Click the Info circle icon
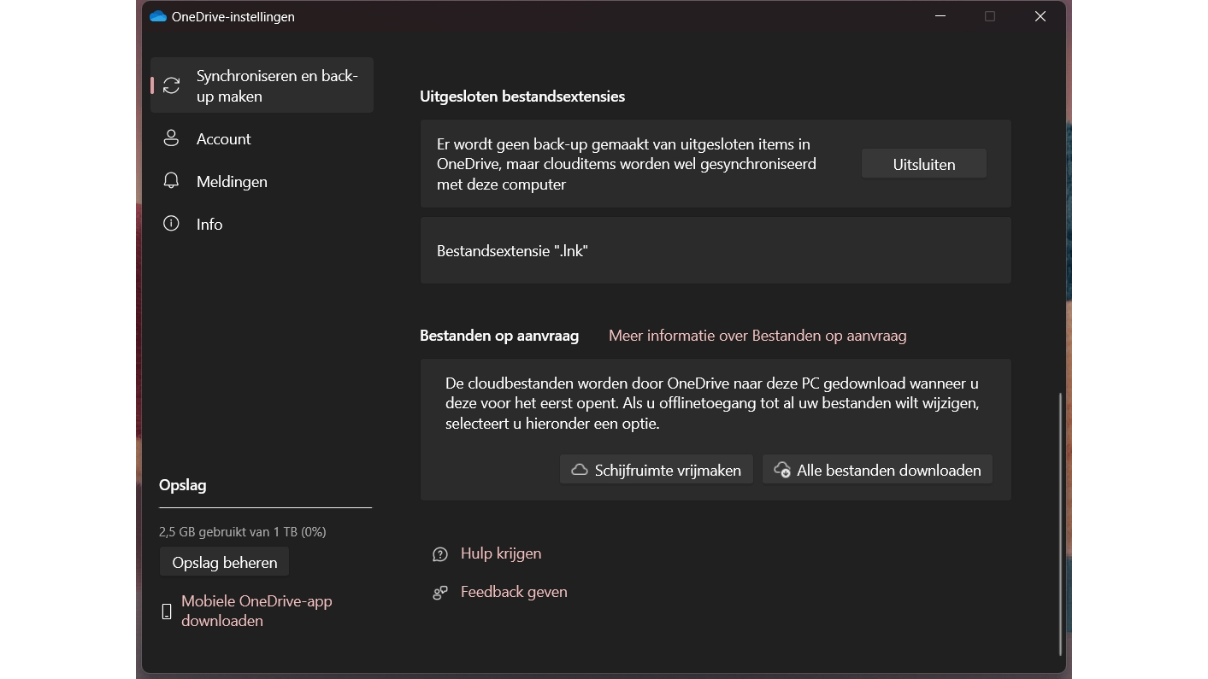The height and width of the screenshot is (679, 1208). [x=171, y=224]
